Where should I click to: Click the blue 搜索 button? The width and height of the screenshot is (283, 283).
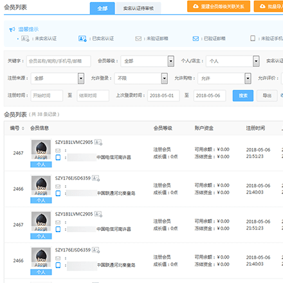click(x=243, y=96)
